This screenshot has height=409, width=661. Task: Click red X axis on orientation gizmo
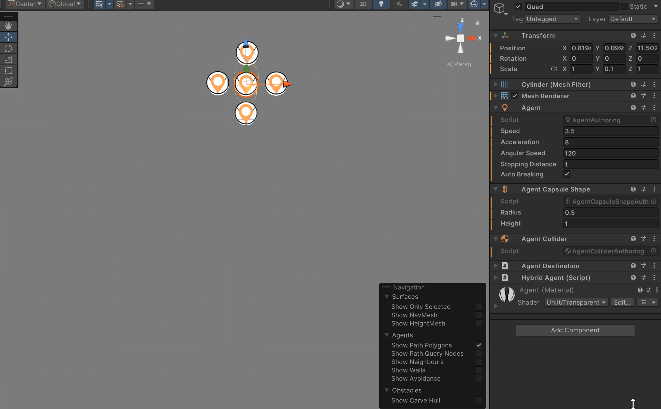[472, 38]
